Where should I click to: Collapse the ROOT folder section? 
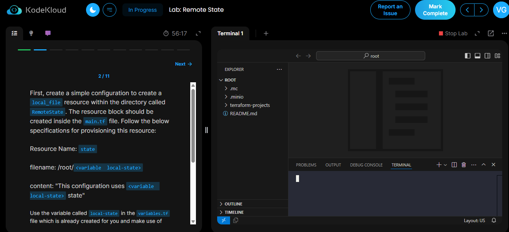click(252, 80)
